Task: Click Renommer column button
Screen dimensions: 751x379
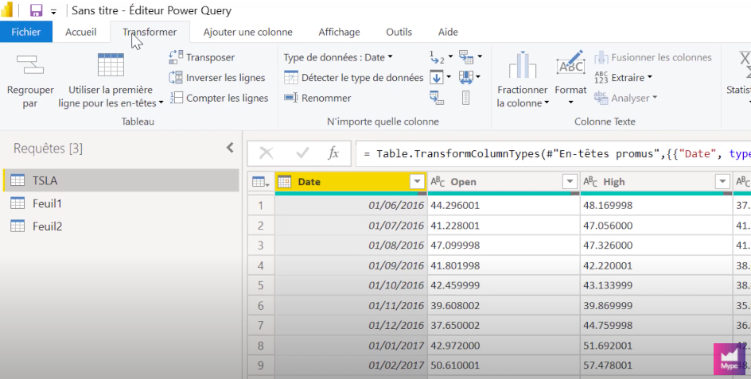Action: click(317, 98)
